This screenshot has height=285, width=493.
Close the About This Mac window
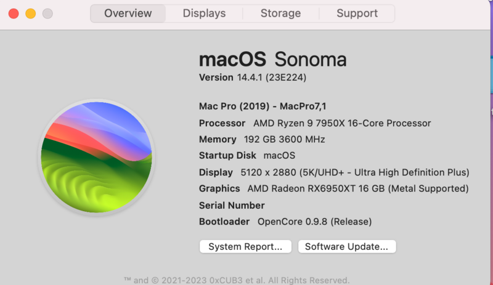click(14, 14)
